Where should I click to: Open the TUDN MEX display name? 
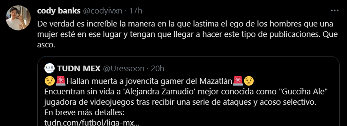tap(79, 68)
